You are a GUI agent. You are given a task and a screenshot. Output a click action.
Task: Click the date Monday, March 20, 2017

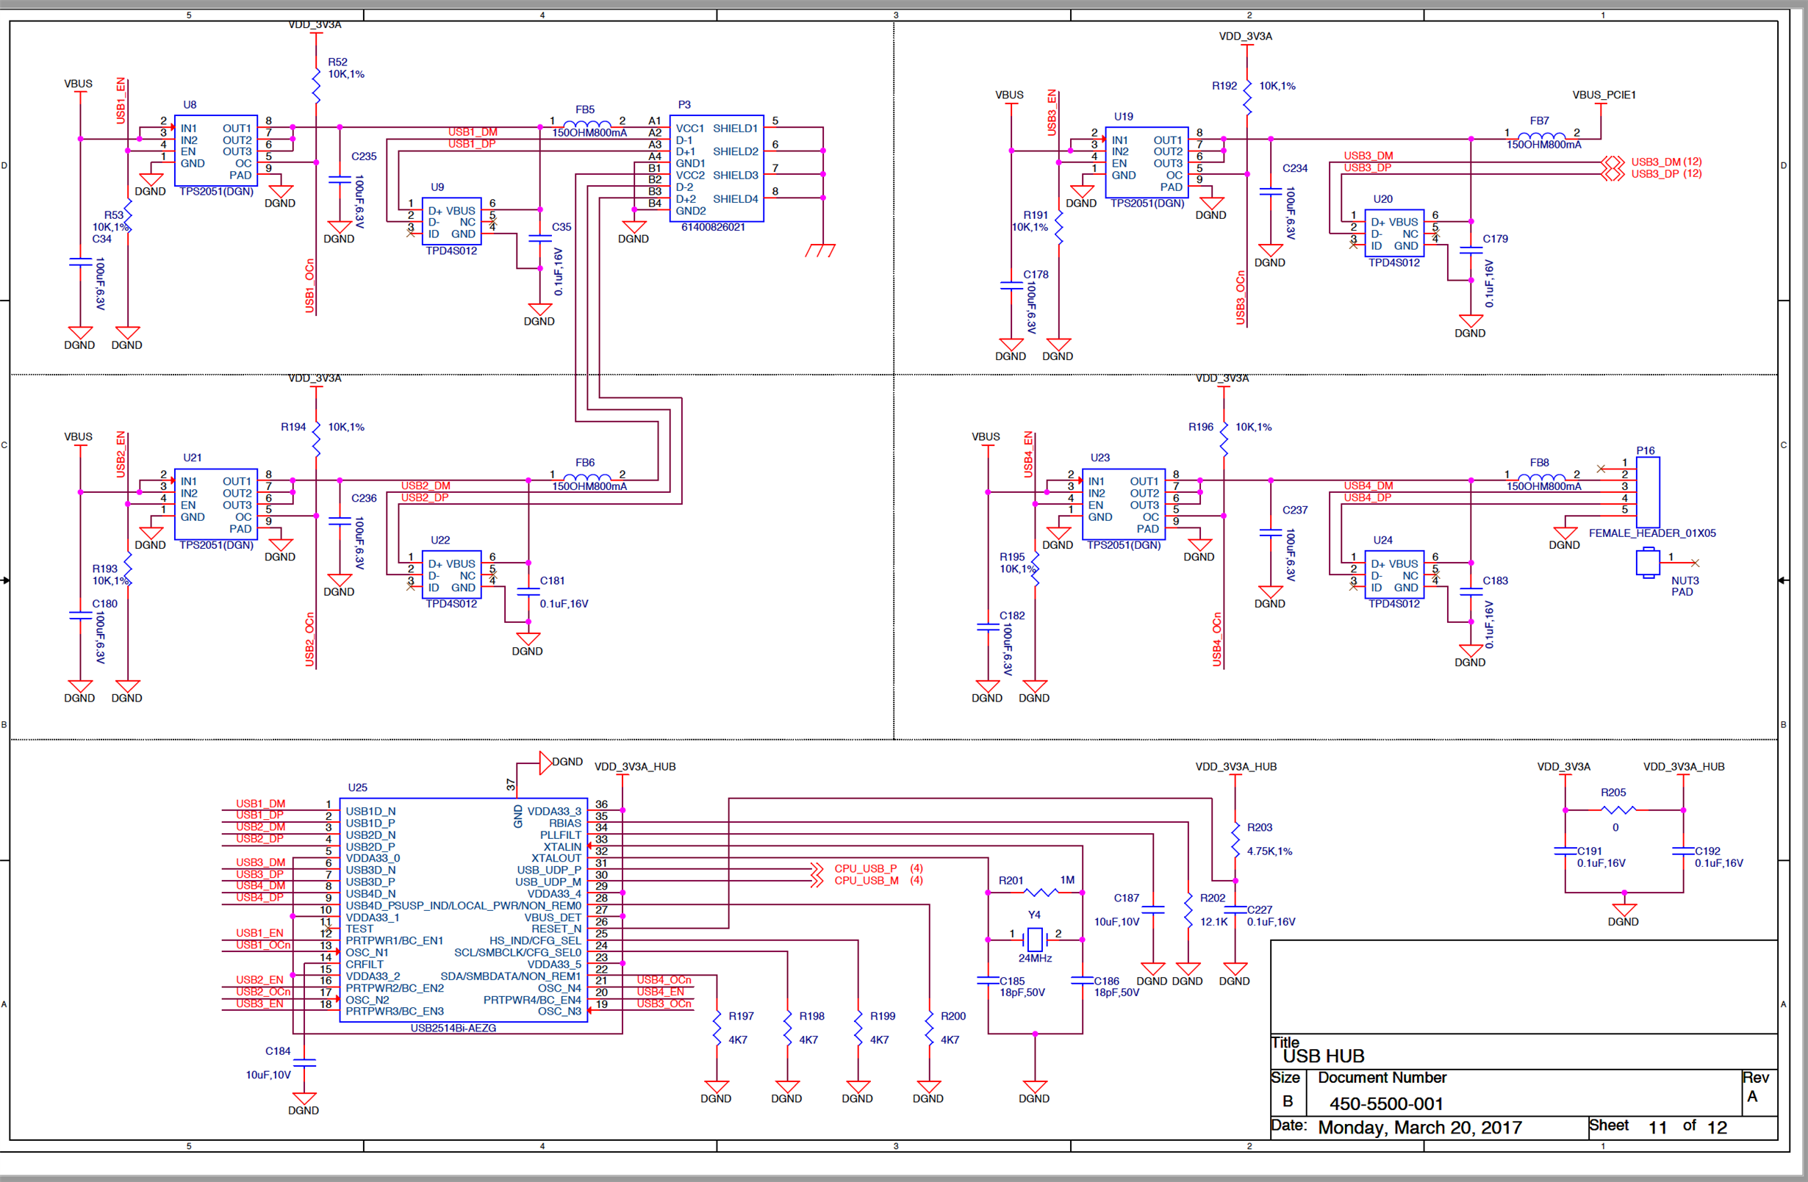(1420, 1128)
